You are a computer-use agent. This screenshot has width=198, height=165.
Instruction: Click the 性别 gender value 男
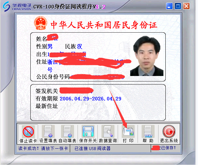[x=50, y=47]
